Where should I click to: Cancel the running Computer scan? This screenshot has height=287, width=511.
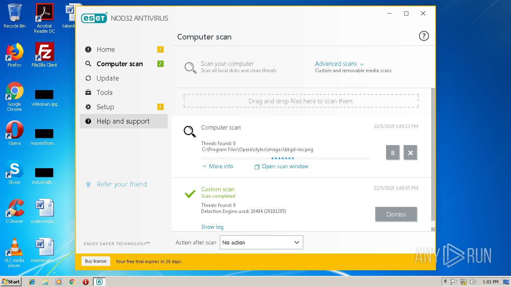[410, 153]
